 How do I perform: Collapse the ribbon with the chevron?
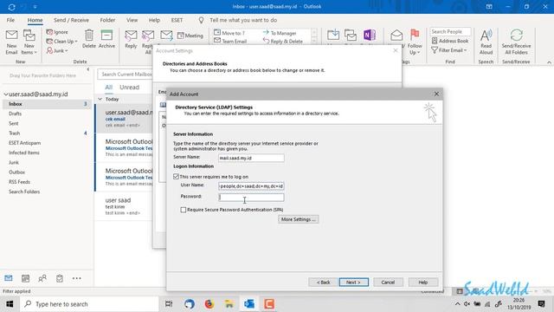pos(549,62)
